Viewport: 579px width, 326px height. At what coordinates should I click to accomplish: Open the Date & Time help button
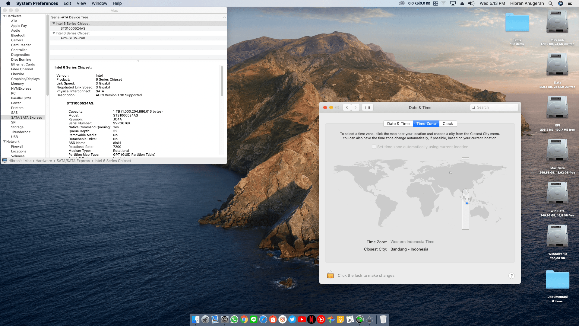coord(511,276)
